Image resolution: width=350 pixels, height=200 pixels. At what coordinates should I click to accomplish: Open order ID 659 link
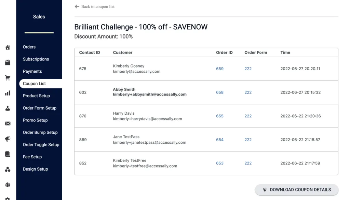(x=220, y=69)
